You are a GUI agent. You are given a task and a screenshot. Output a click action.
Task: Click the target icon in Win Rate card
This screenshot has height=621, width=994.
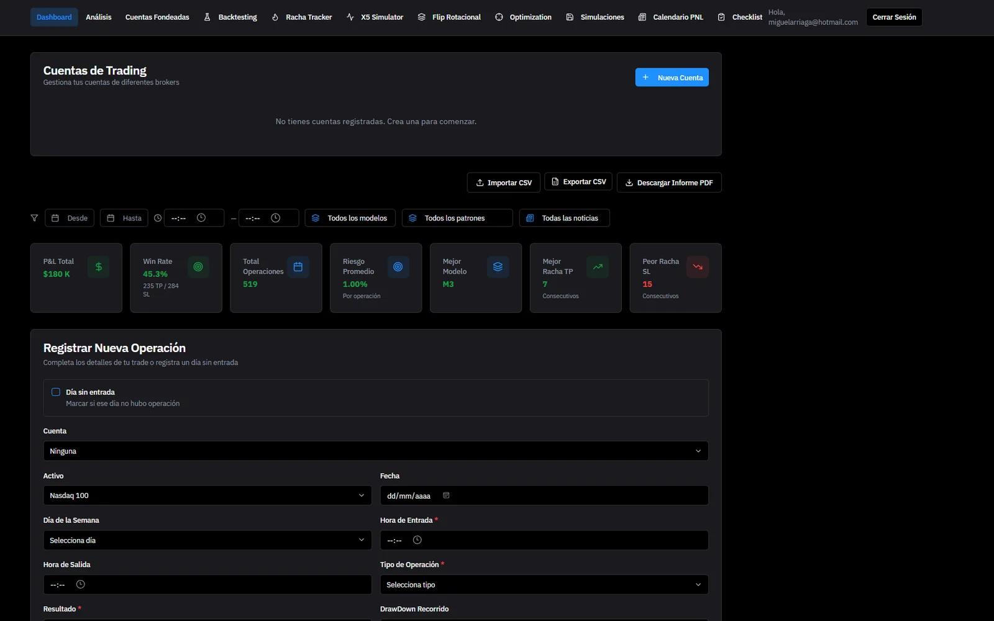click(198, 267)
